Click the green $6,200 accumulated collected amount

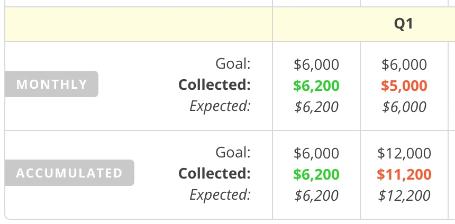pos(316,174)
